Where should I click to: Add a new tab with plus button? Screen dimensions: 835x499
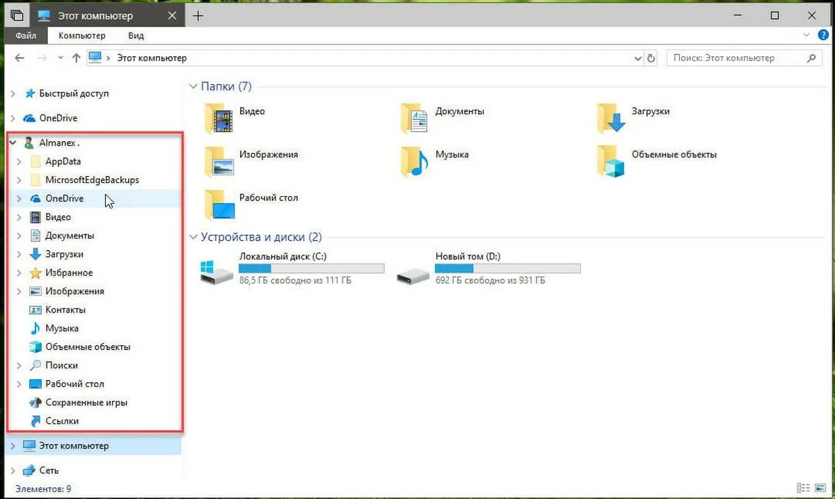coord(198,15)
